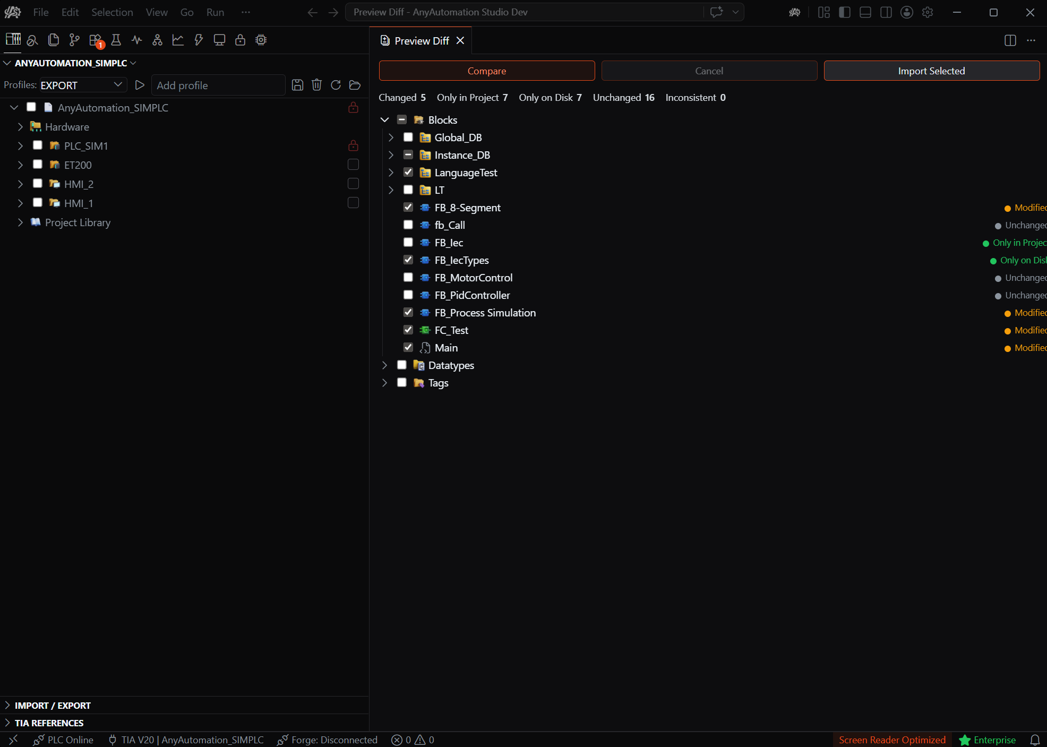
Task: Uncheck the LanguageTest folder checkbox
Action: 408,173
